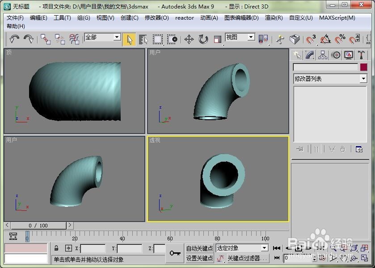Open the 选定对象 key filter dropdown

tap(241, 248)
